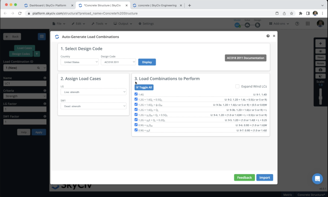Open the chat support bubble
The image size is (328, 197).
(x=317, y=179)
